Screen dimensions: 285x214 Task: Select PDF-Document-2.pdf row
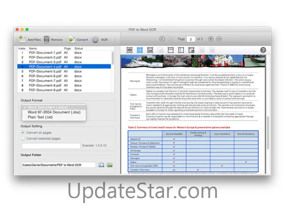click(64, 57)
